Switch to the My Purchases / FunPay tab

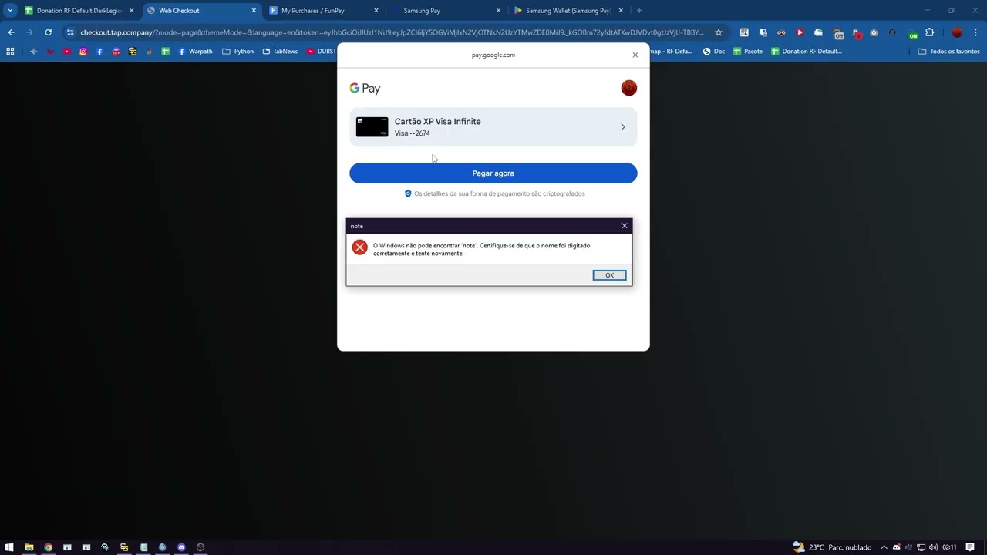(324, 11)
